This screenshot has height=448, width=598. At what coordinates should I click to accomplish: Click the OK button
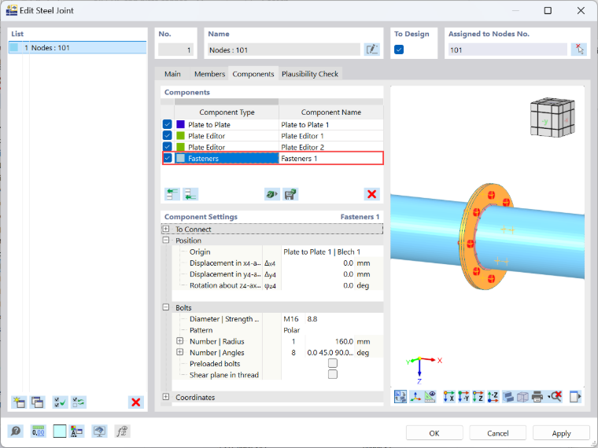tap(434, 433)
